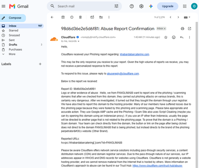Click the 1:42 AM timestamp
Image resolution: width=199 pixels, height=168 pixels.
click(x=147, y=37)
